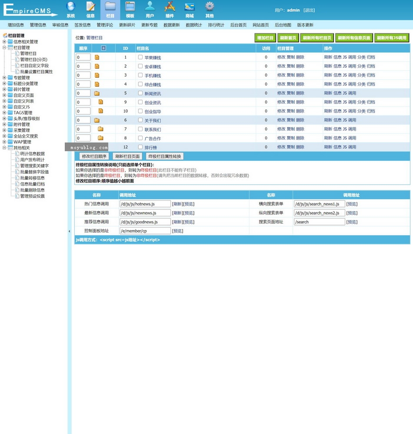Image resolution: width=413 pixels, height=434 pixels.
Task: Click the 终极栏目属性转换 button
Action: coord(165,156)
